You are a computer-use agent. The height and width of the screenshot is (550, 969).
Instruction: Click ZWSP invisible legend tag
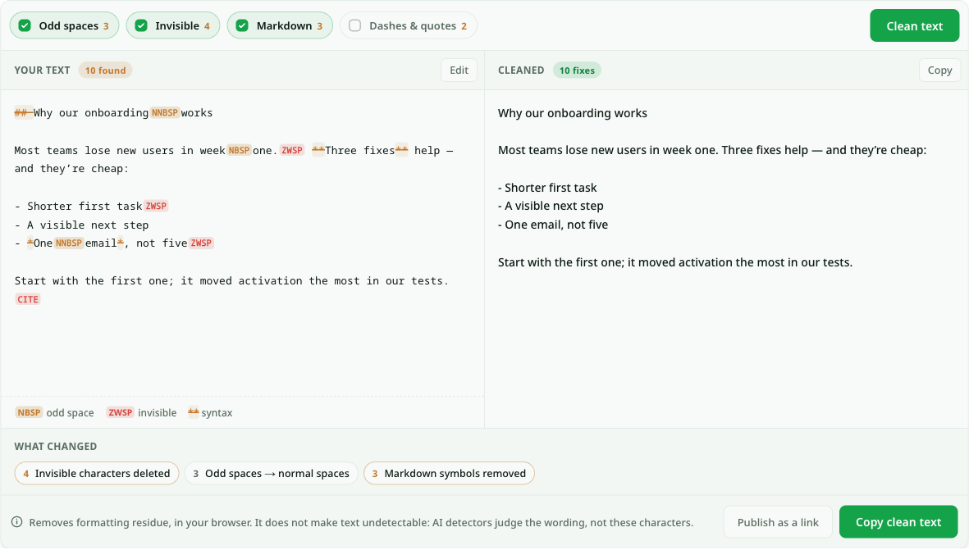coord(121,412)
